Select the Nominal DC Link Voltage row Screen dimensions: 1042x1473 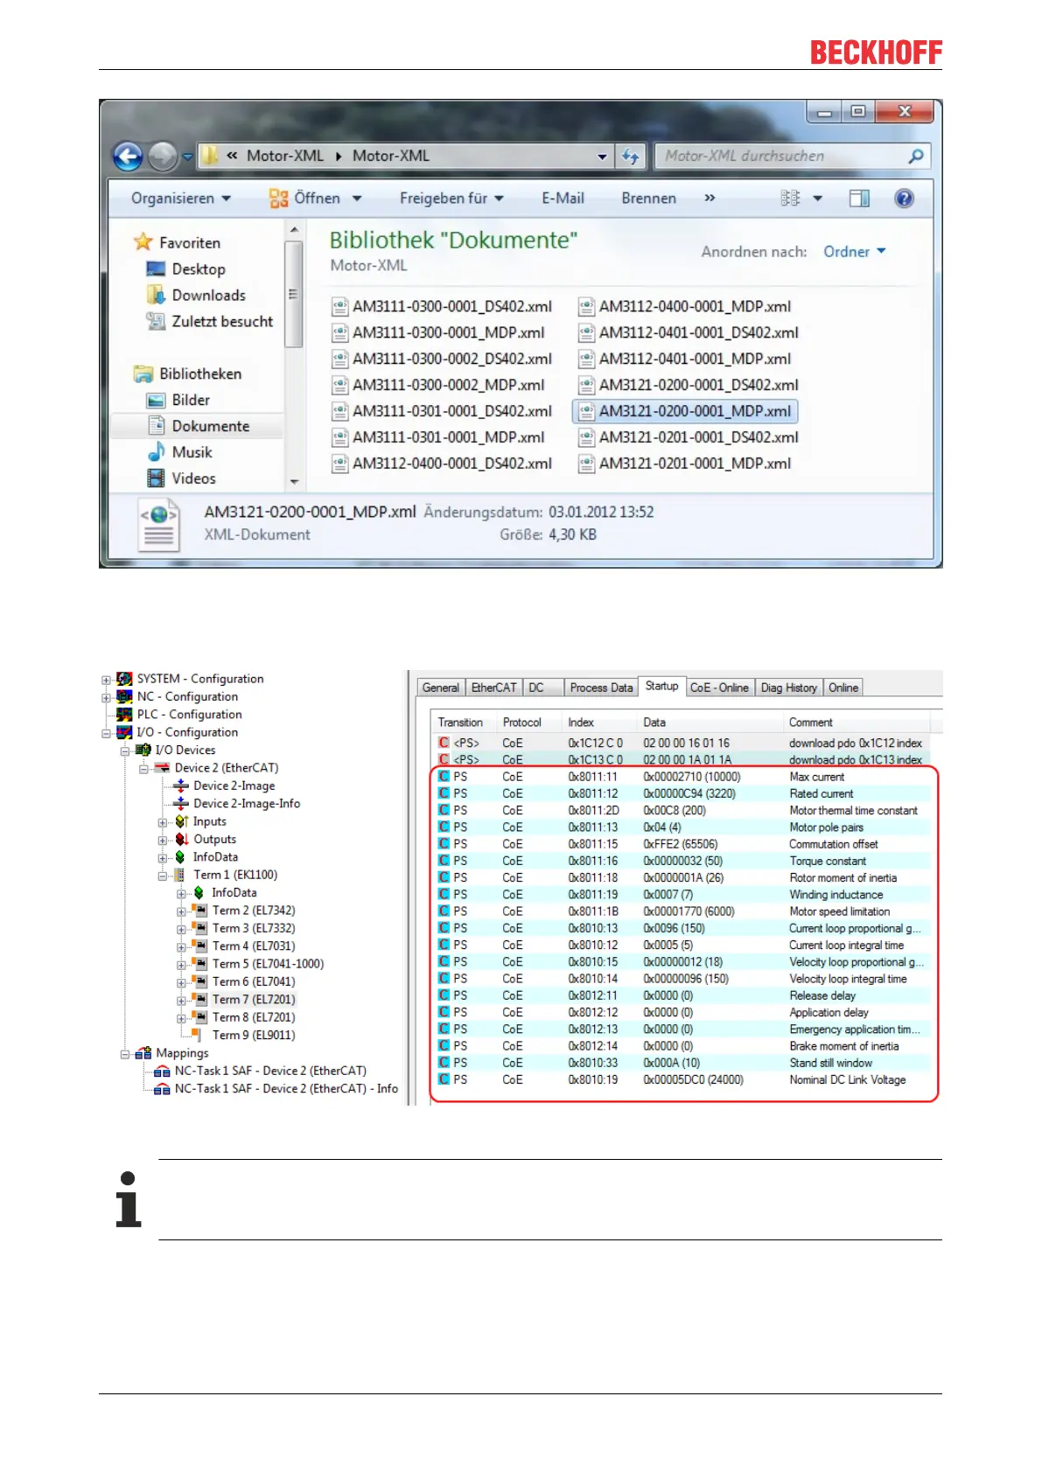(x=683, y=1079)
